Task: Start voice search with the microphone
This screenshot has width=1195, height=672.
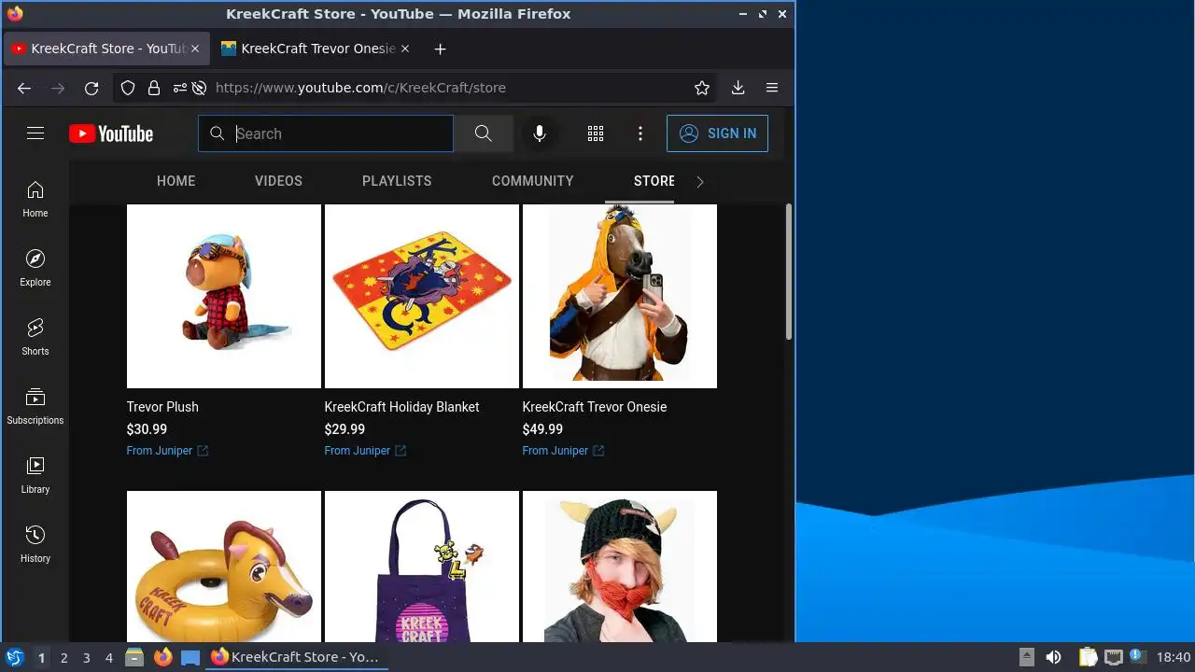Action: click(540, 133)
